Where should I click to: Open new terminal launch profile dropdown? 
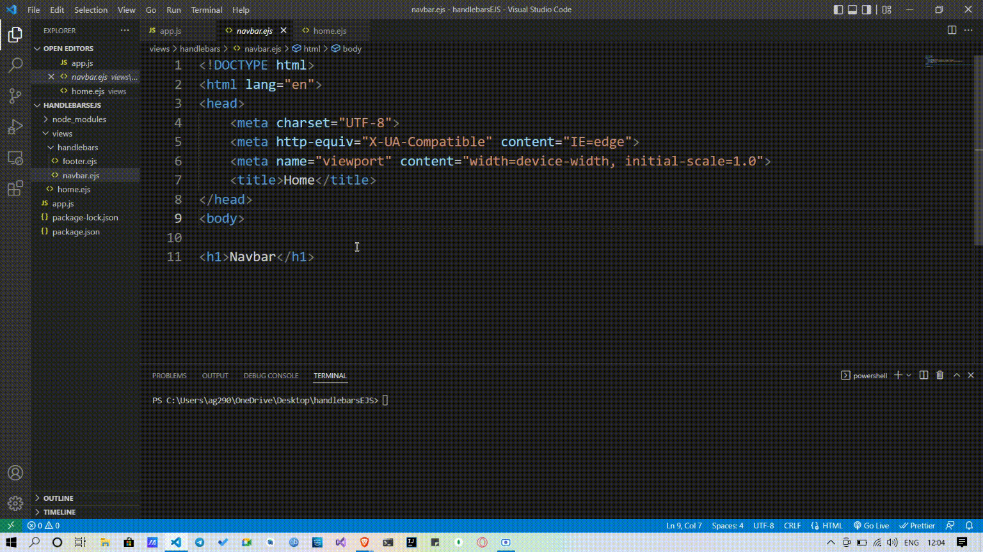pos(909,376)
